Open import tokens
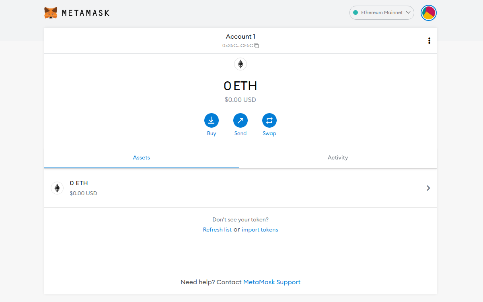 tap(260, 229)
